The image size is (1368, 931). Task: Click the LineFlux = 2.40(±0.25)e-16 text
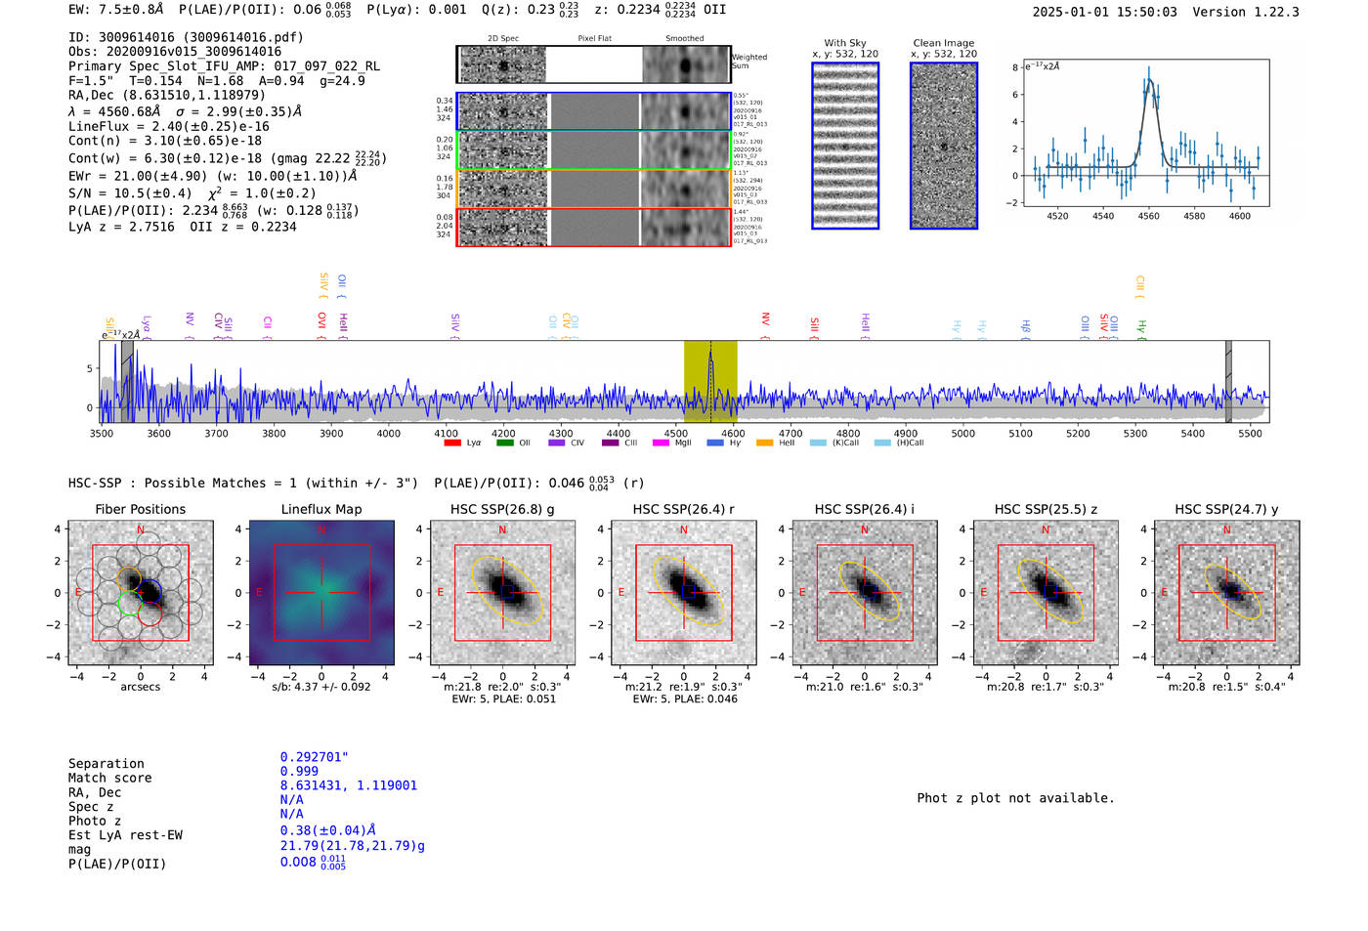pos(169,127)
